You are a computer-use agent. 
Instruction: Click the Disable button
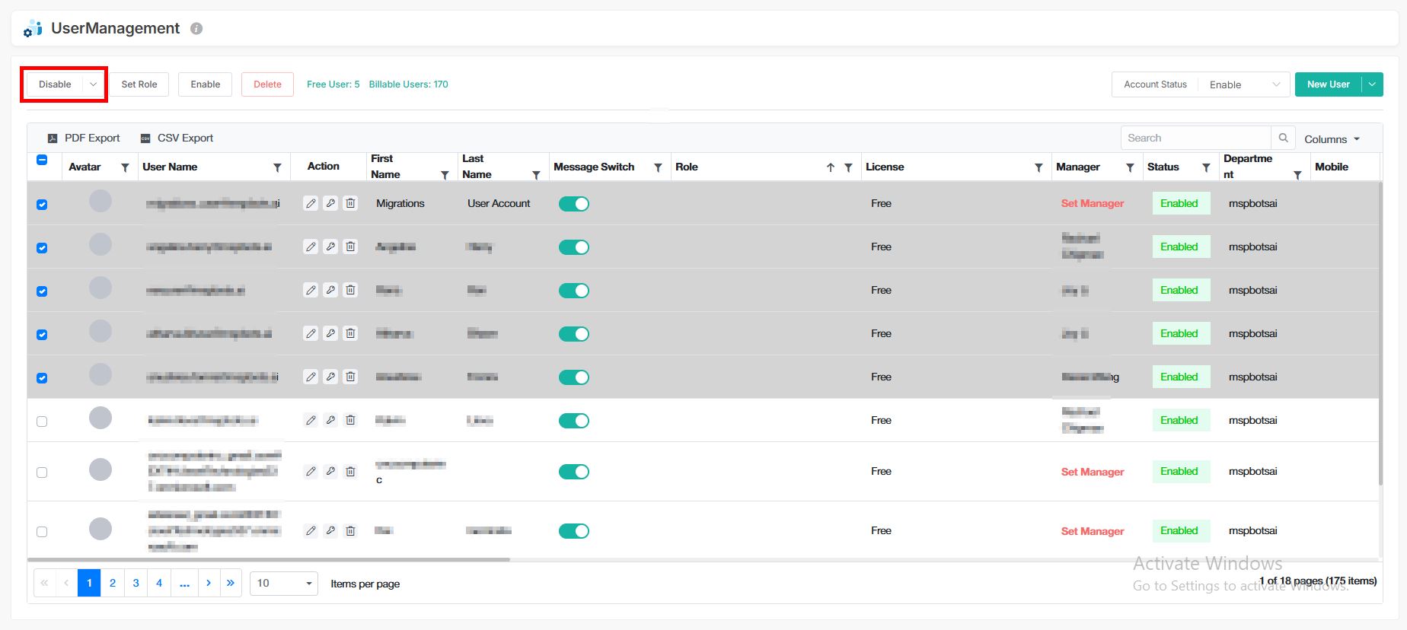tap(55, 84)
